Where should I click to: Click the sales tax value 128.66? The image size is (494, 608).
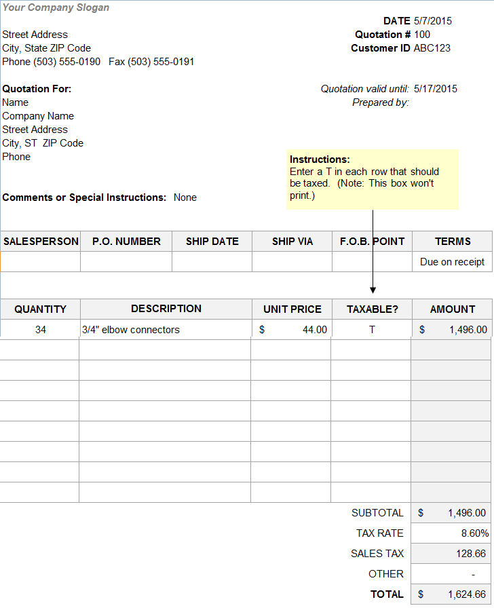pos(452,554)
